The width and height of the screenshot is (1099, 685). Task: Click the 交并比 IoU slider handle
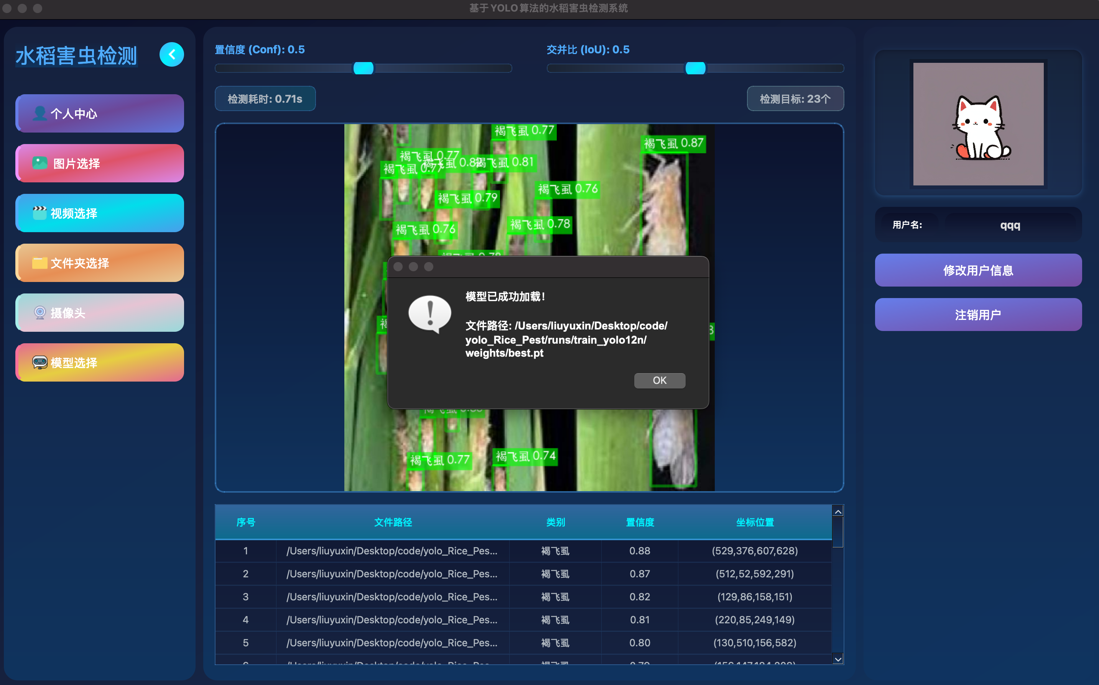point(695,69)
